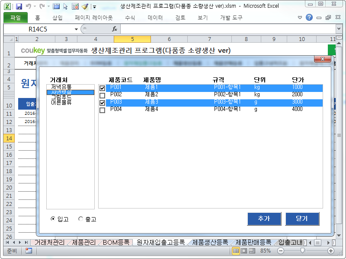Open the Excel Help question mark icon
The height and width of the screenshot is (259, 346).
pos(309,17)
